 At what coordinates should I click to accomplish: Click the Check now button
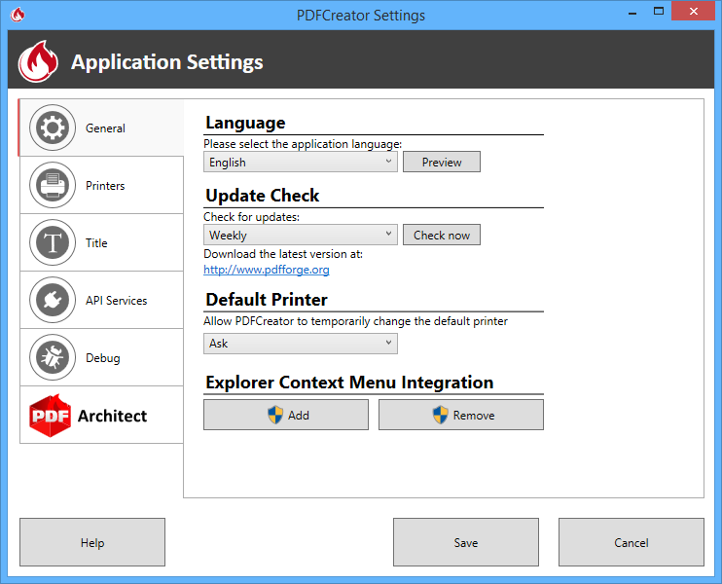442,235
